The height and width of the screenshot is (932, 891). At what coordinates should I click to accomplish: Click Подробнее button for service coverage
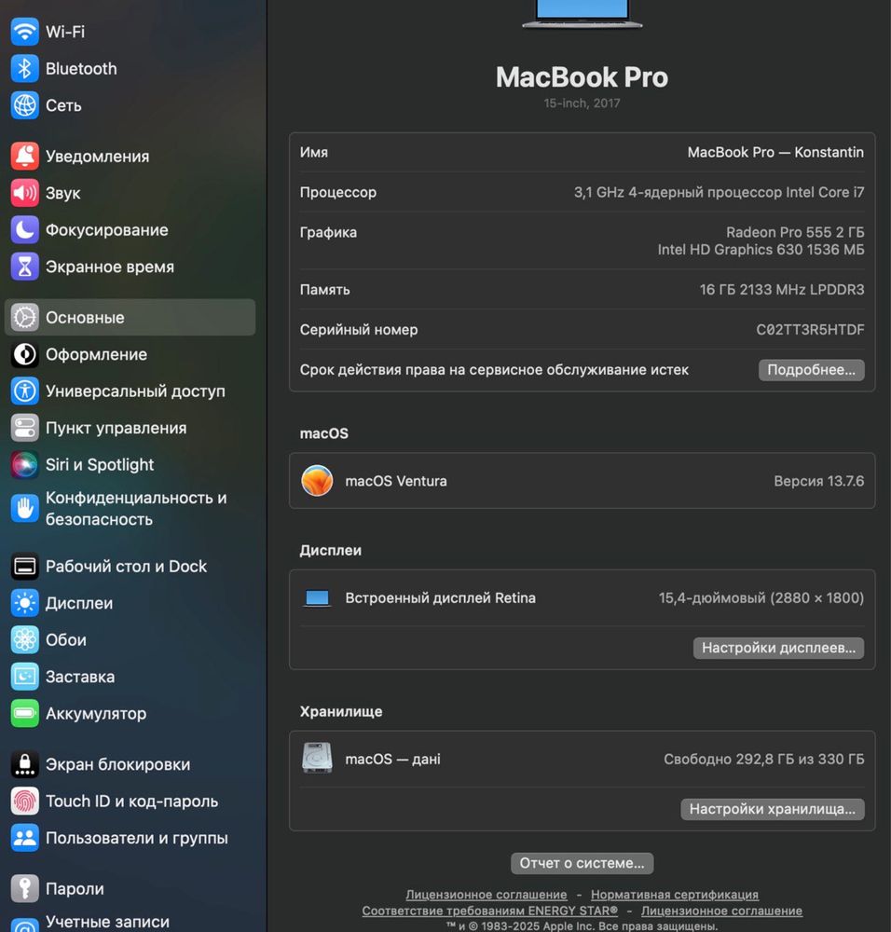click(x=812, y=370)
